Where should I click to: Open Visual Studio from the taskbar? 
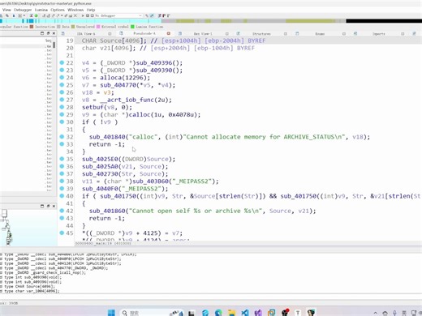[x=258, y=313]
